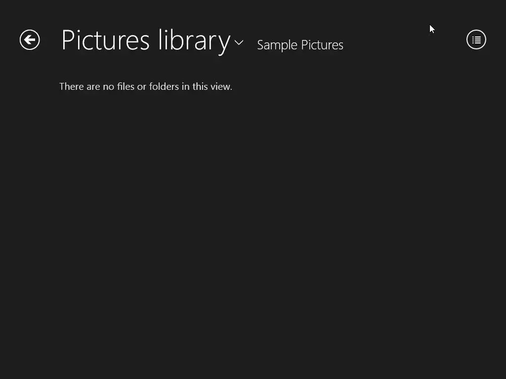Expand the Pictures library chevron dropdown

point(239,42)
